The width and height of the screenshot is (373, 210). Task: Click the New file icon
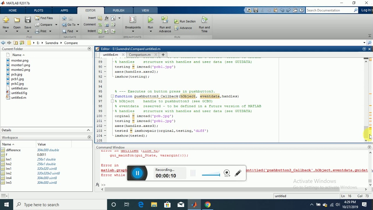6,20
